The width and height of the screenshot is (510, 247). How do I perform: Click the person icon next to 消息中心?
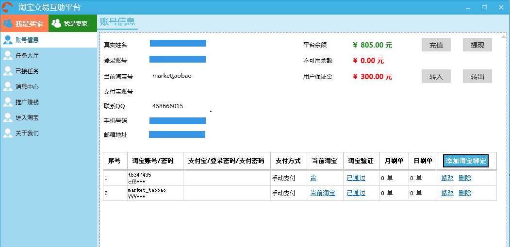tap(7, 86)
